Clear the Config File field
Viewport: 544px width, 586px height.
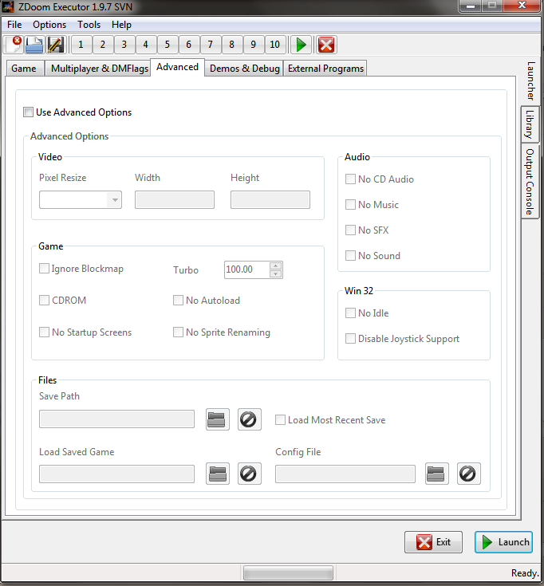point(468,474)
